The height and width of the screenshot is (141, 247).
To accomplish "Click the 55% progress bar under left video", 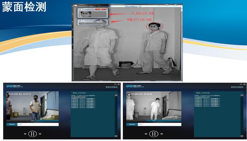I will [33, 121].
